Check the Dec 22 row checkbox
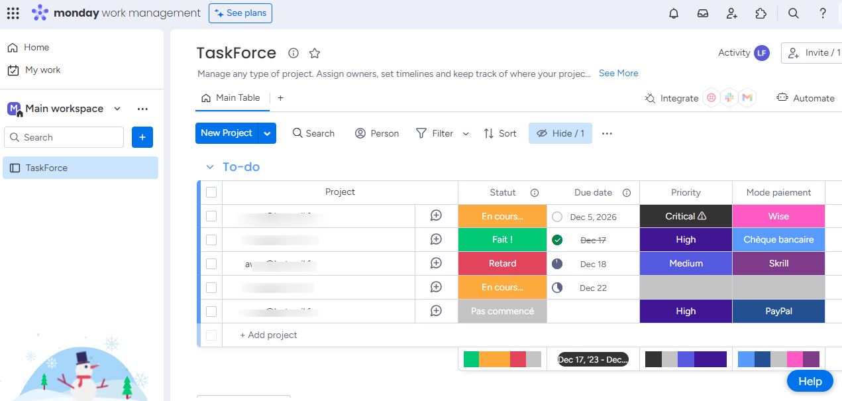 211,288
